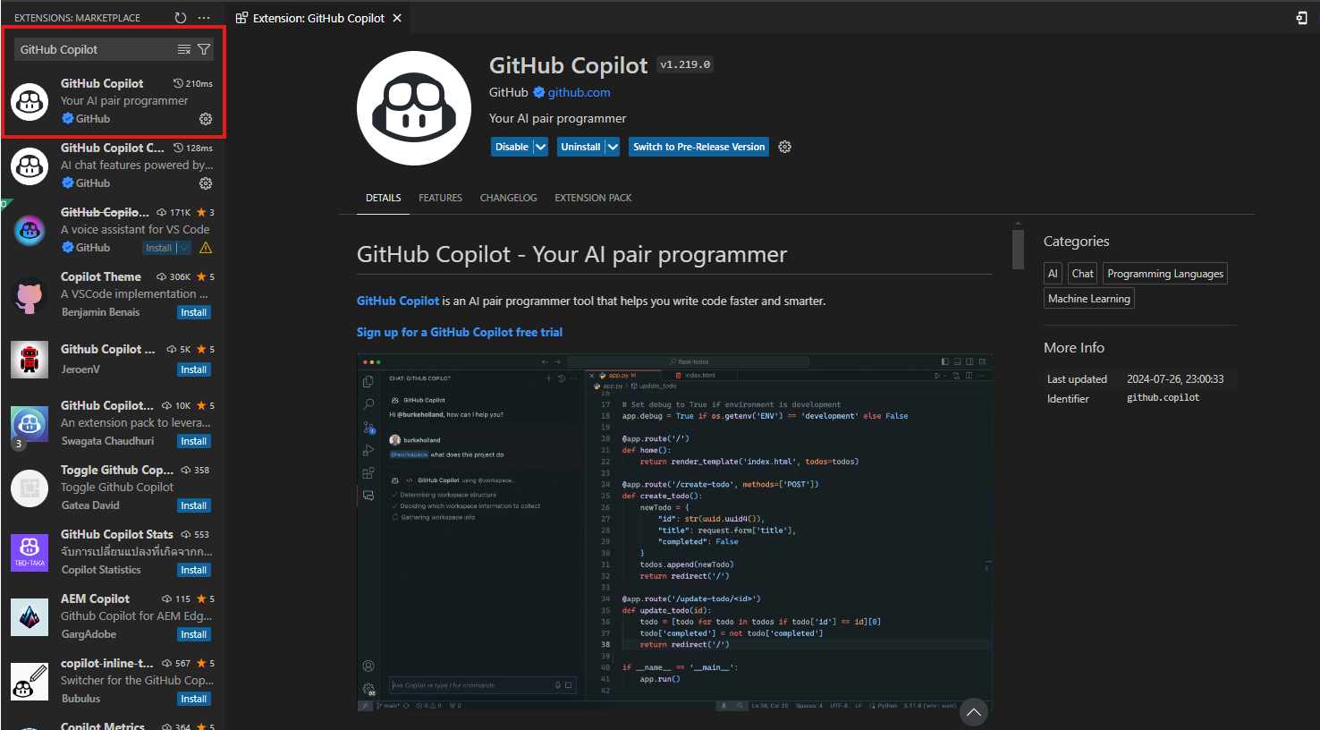
Task: Switch to the Changelog tab
Action: click(508, 198)
